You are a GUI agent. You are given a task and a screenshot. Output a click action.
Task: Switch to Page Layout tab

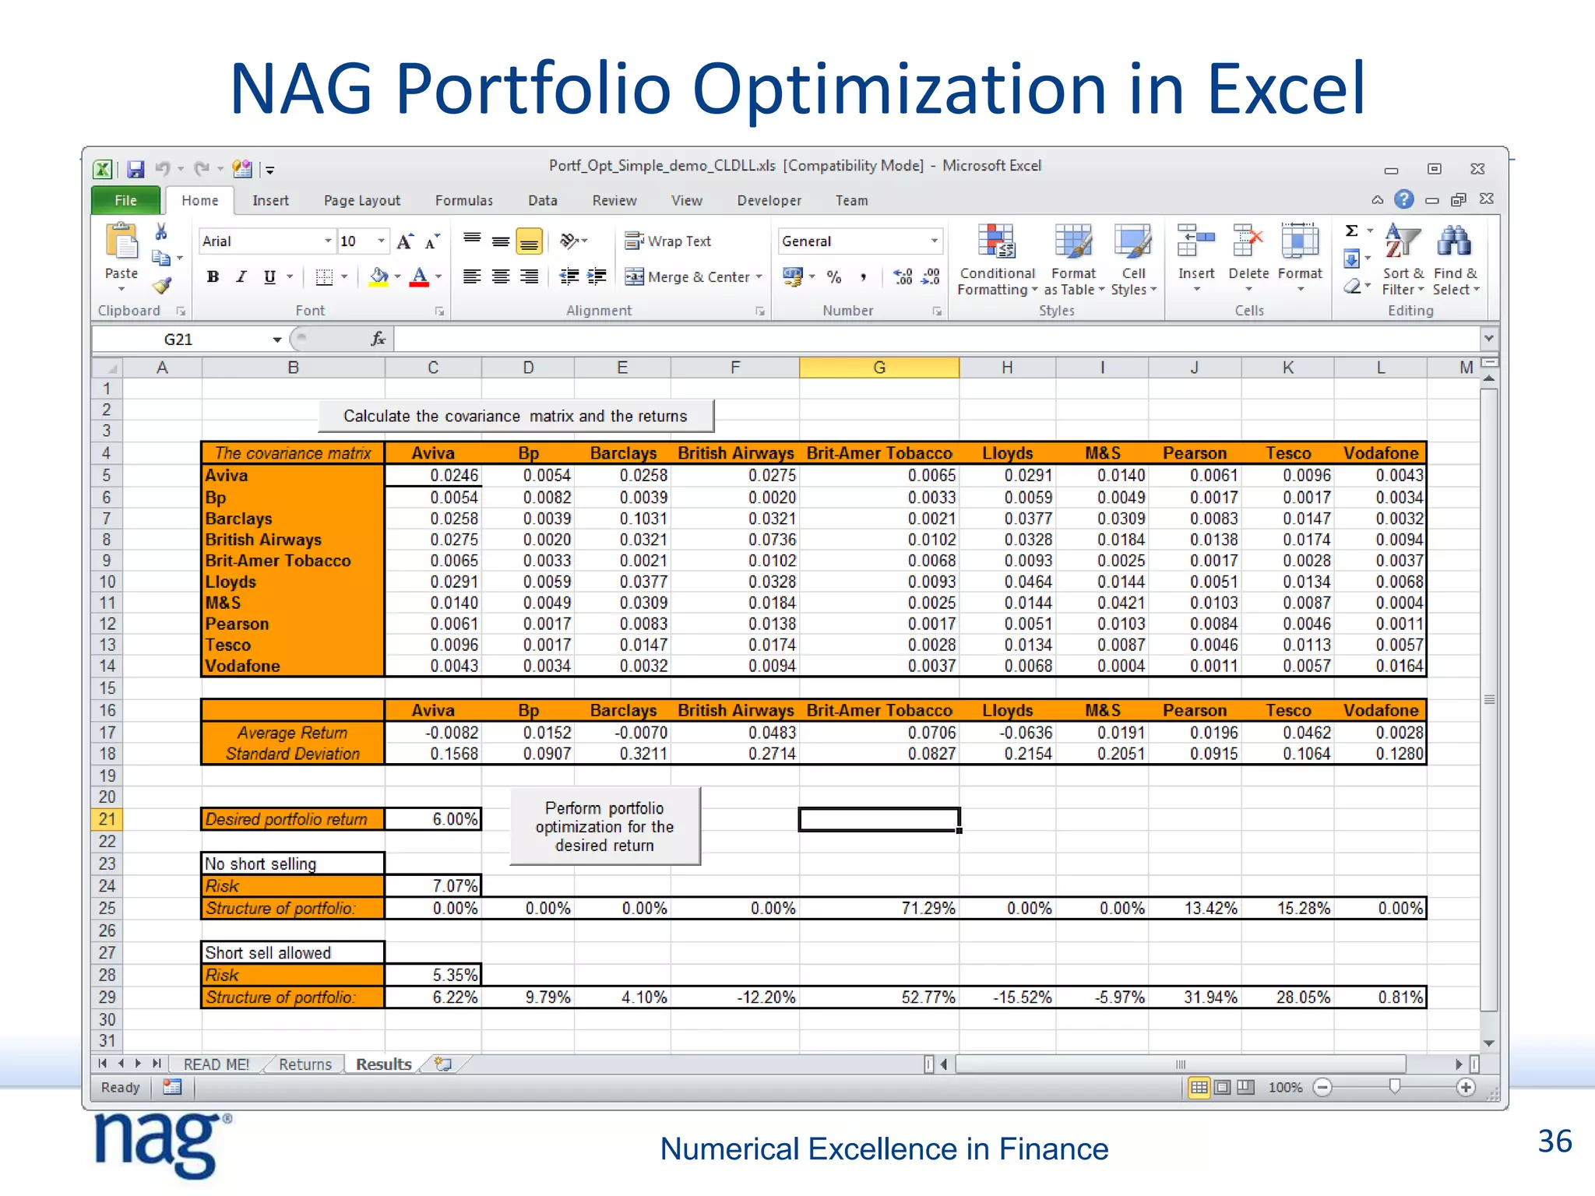362,200
